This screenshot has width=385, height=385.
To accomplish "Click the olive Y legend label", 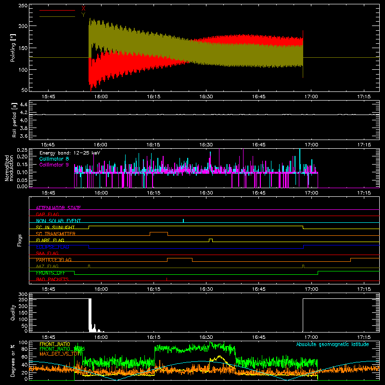I will point(83,15).
